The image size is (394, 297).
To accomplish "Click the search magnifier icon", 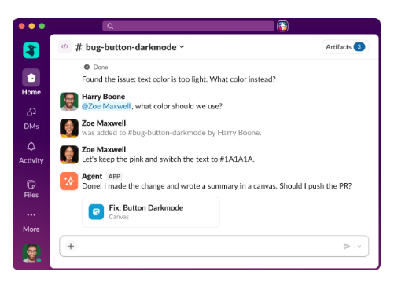I will click(110, 26).
